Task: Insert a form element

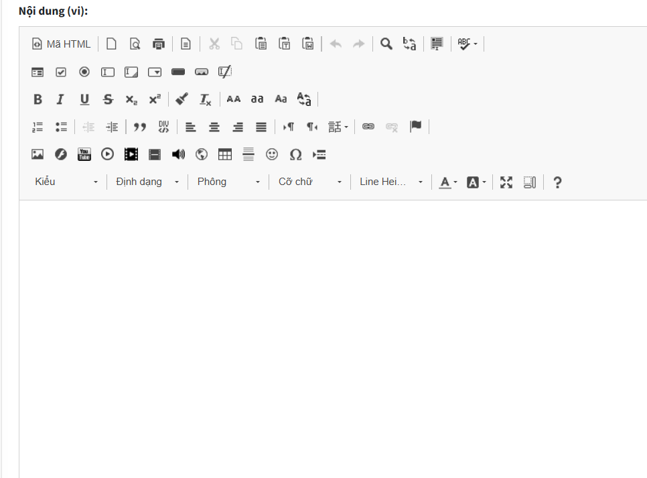Action: pyautogui.click(x=38, y=72)
